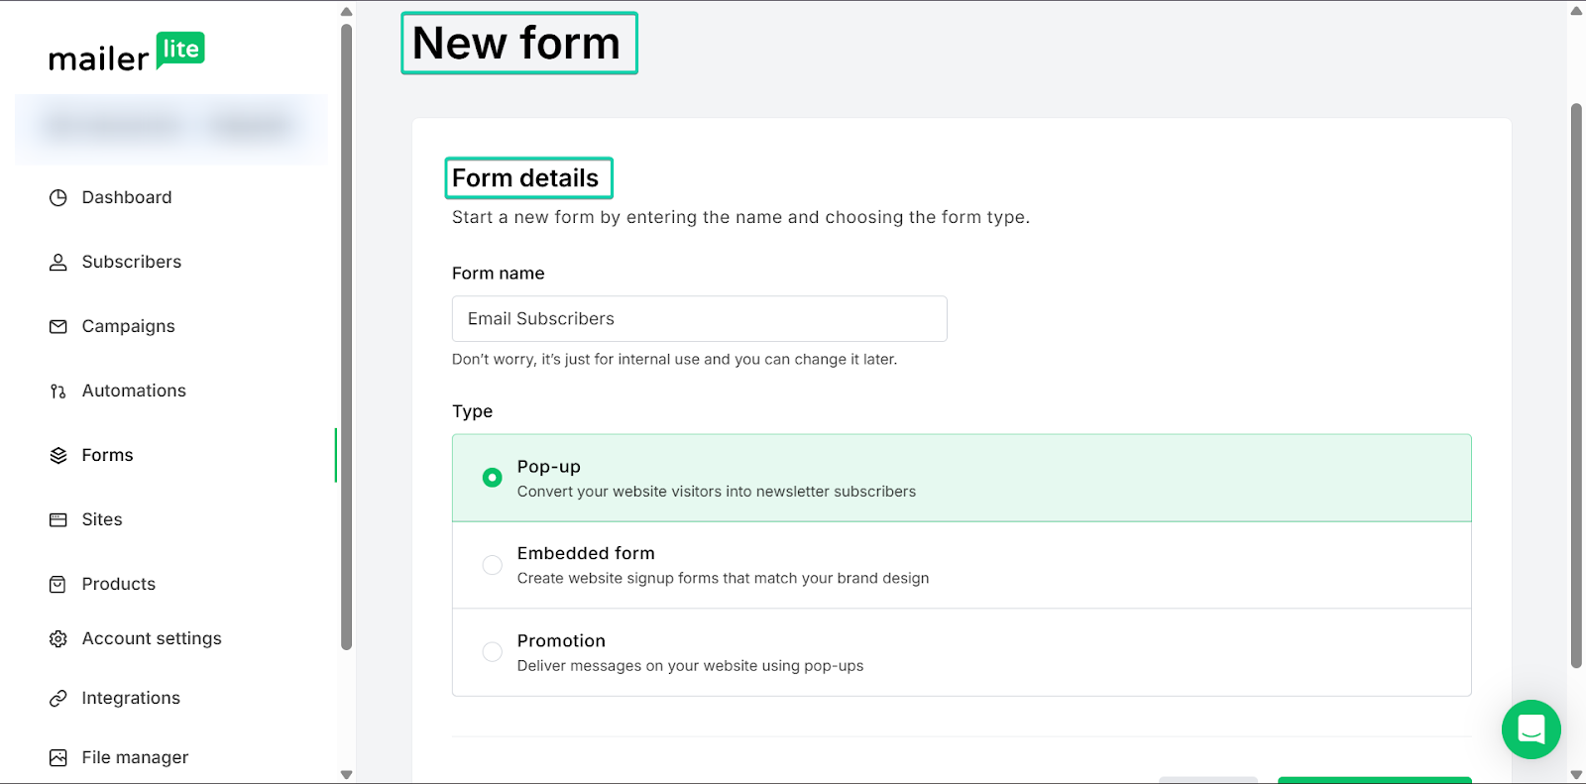Click the Sites browser icon
This screenshot has width=1586, height=784.
(58, 520)
